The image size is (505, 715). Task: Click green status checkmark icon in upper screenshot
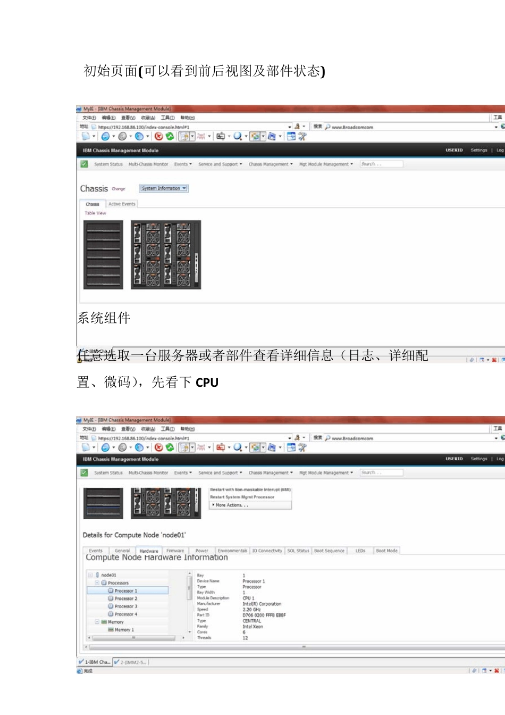84,164
